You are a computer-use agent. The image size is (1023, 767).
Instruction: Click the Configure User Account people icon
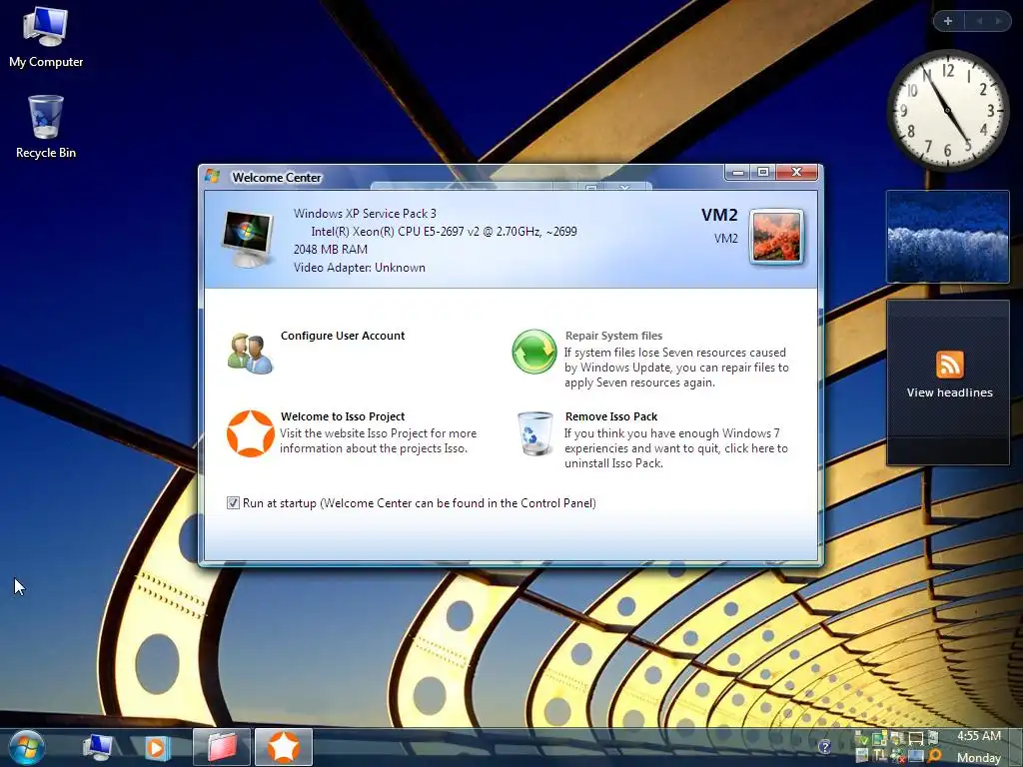[x=250, y=353]
